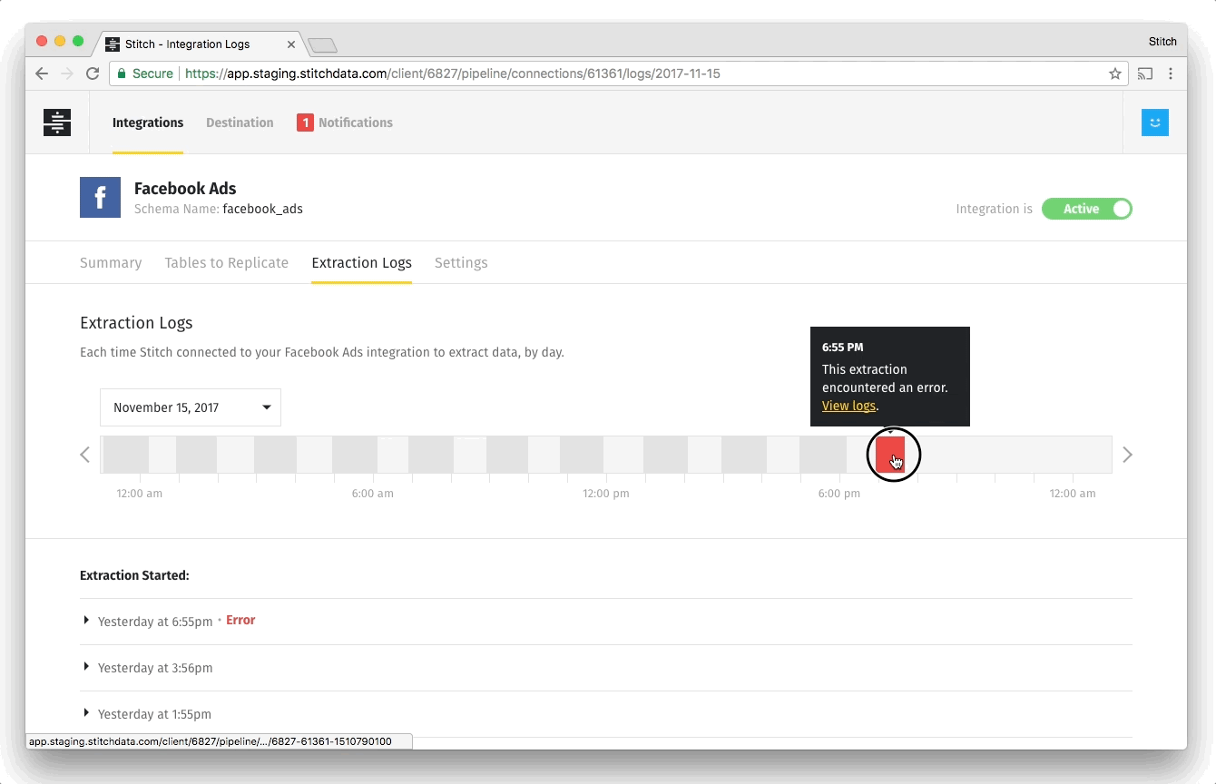Click the View logs link in tooltip

(x=848, y=406)
